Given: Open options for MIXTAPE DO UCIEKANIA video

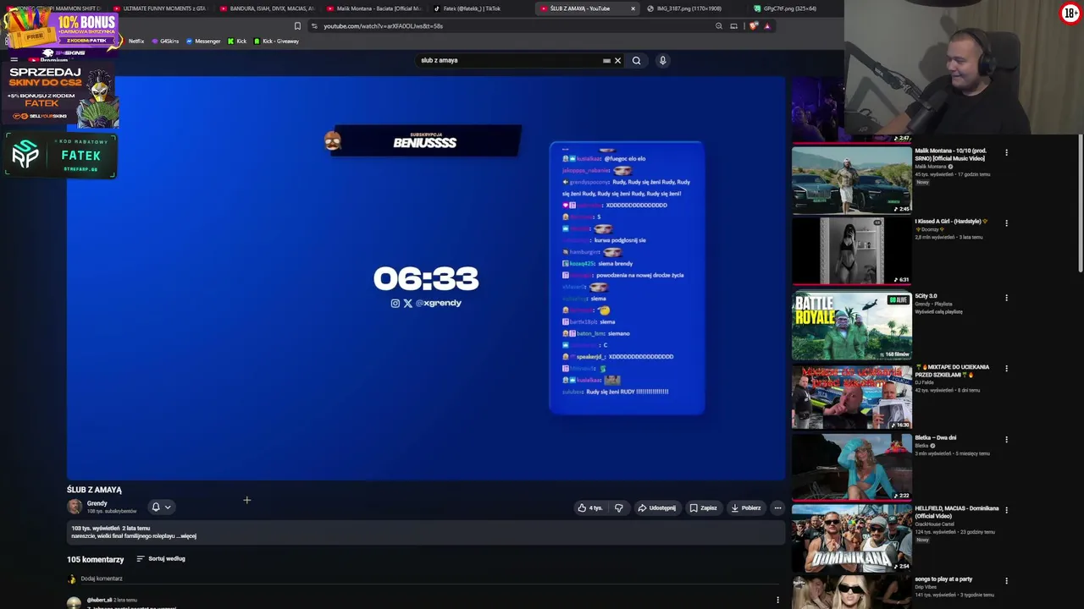Looking at the screenshot, I should click(x=1006, y=369).
